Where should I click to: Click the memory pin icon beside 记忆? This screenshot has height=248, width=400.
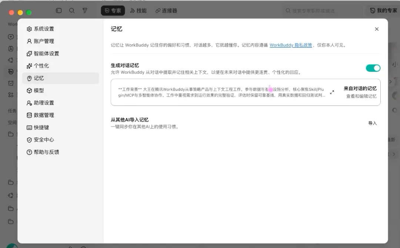click(29, 78)
